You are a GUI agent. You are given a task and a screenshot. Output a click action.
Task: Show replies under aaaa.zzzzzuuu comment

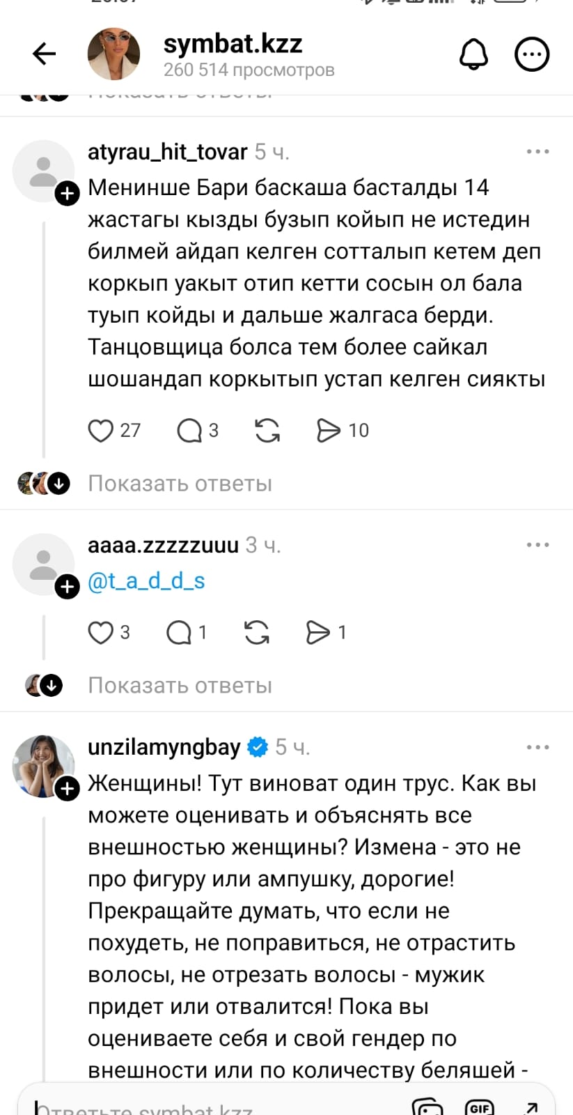[180, 686]
